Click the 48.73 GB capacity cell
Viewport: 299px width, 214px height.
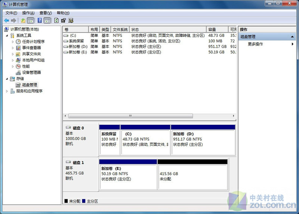216,35
